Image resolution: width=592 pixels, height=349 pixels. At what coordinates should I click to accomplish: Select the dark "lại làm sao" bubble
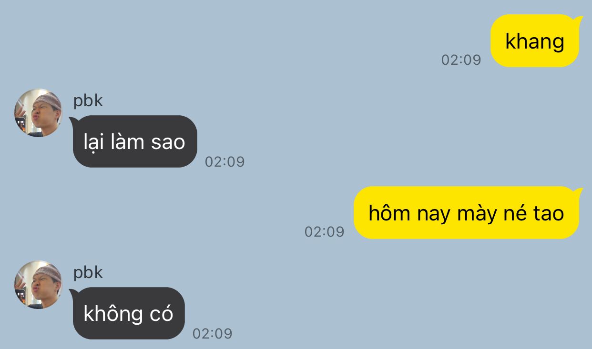[x=134, y=141]
